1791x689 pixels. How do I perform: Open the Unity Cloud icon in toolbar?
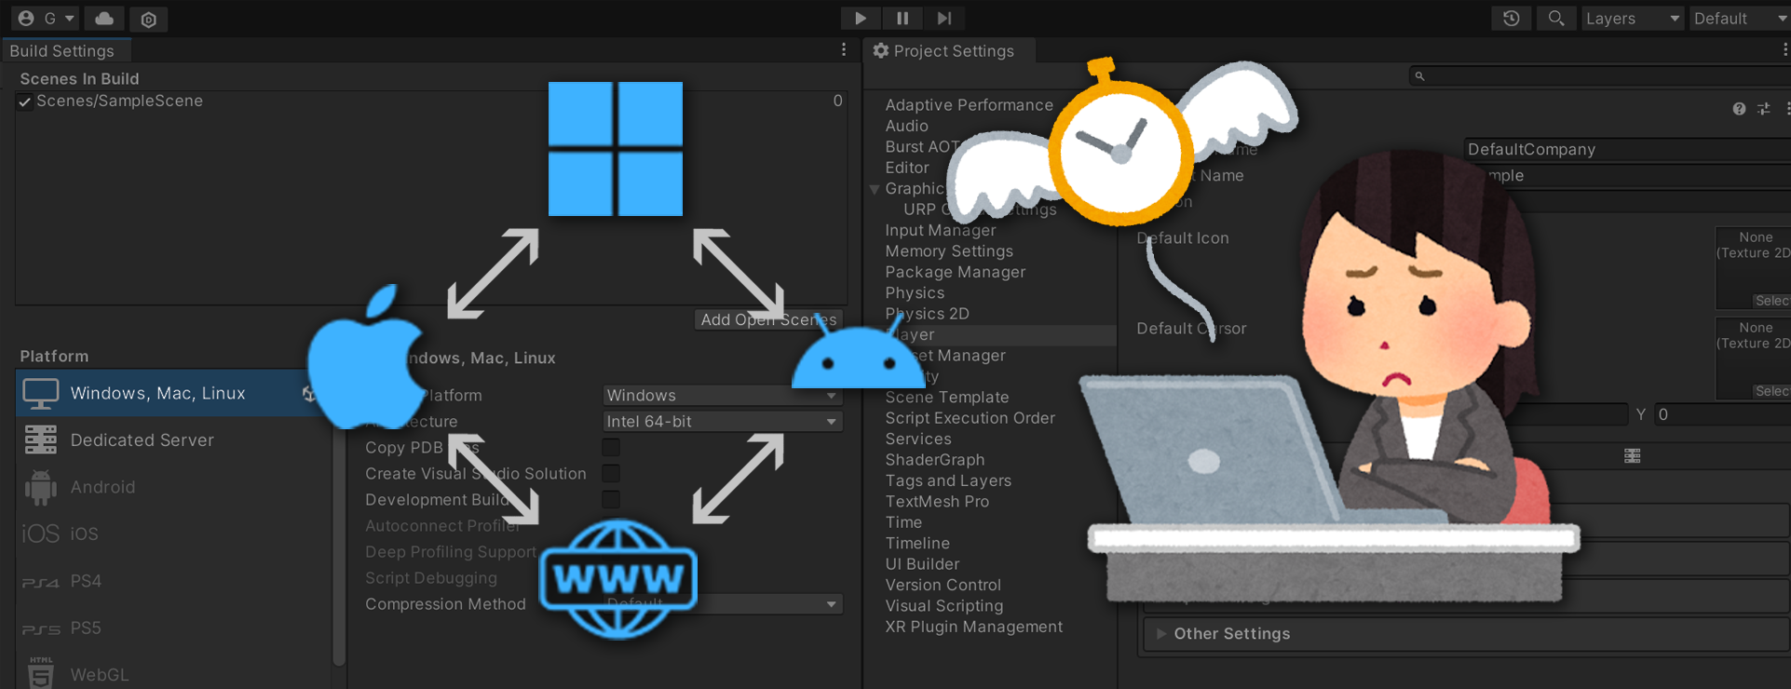[104, 19]
